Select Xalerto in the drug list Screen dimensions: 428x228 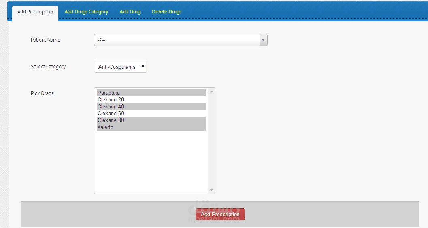coord(151,127)
